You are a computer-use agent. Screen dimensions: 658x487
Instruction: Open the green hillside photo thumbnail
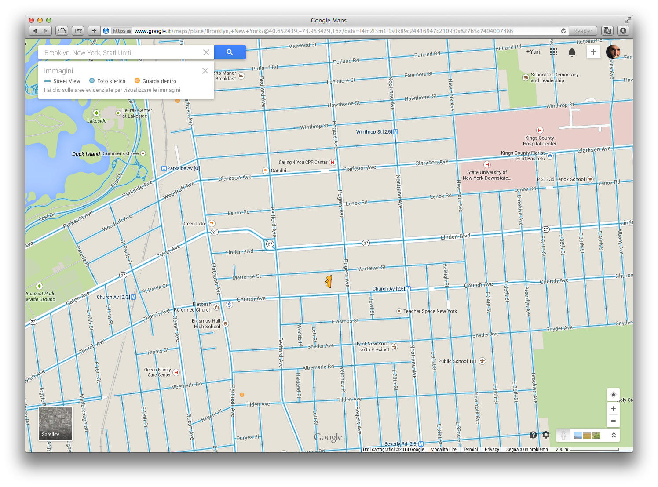point(596,435)
